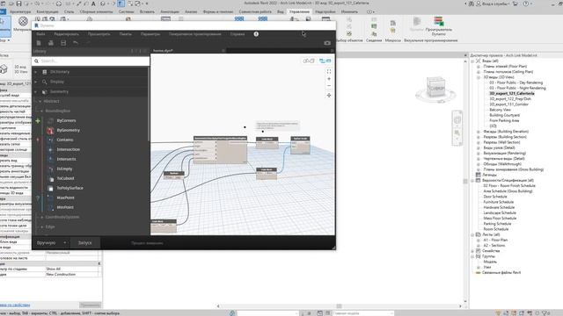Switch to Аннотации ribbon tab in Revit
Screen dimensions: 563x316
(x=170, y=11)
